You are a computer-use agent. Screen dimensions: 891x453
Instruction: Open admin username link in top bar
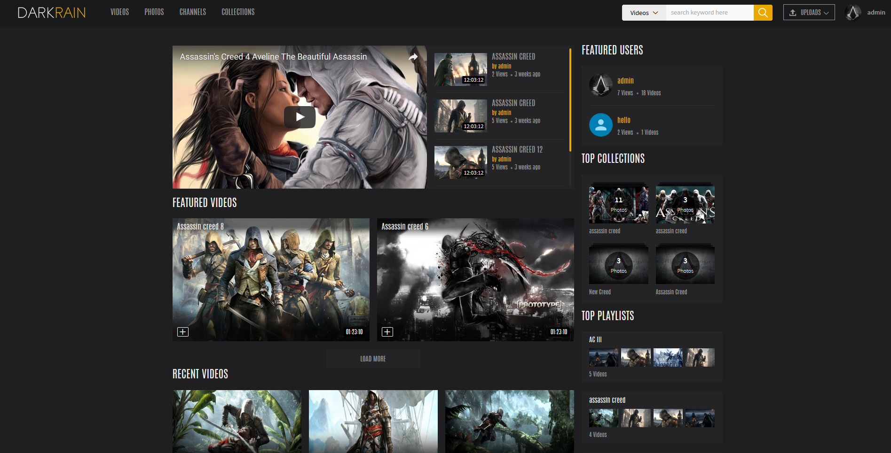[x=876, y=13]
